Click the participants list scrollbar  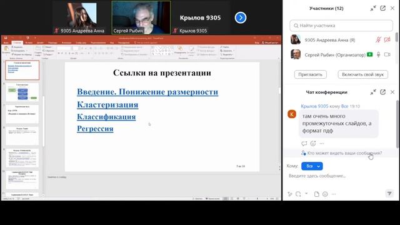pyautogui.click(x=397, y=37)
